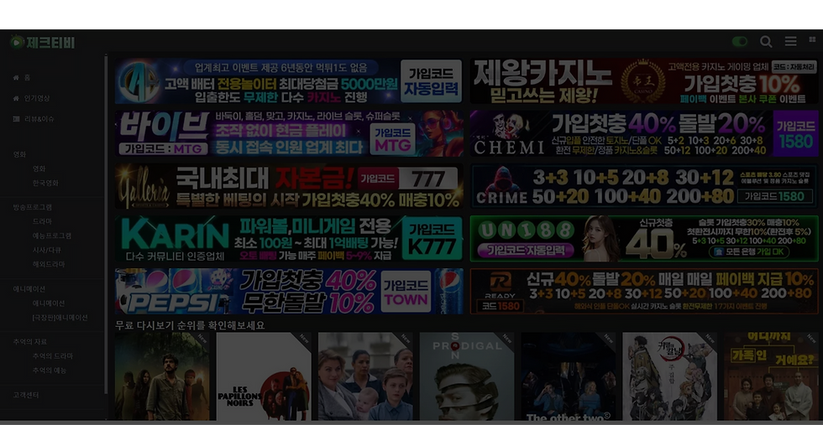This screenshot has width=823, height=425.
Task: Open 리뷰&이슈 in the sidebar
Action: [39, 119]
